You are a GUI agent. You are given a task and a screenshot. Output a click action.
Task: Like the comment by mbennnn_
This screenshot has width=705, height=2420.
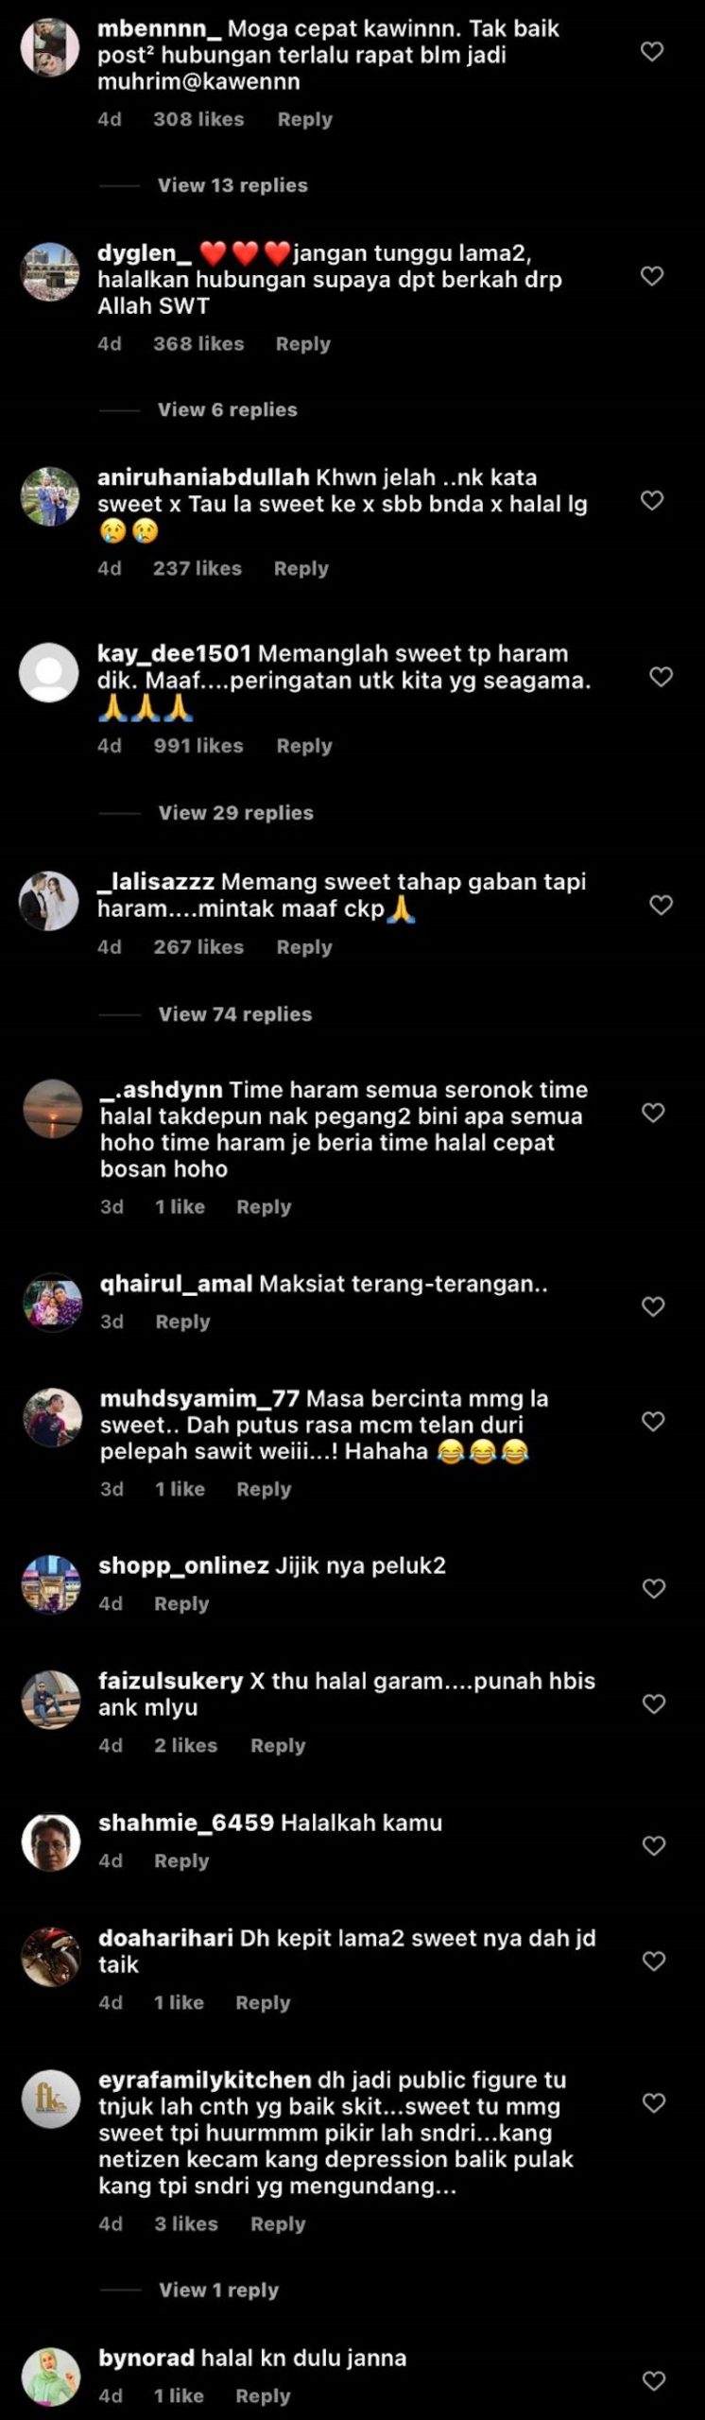click(x=652, y=52)
